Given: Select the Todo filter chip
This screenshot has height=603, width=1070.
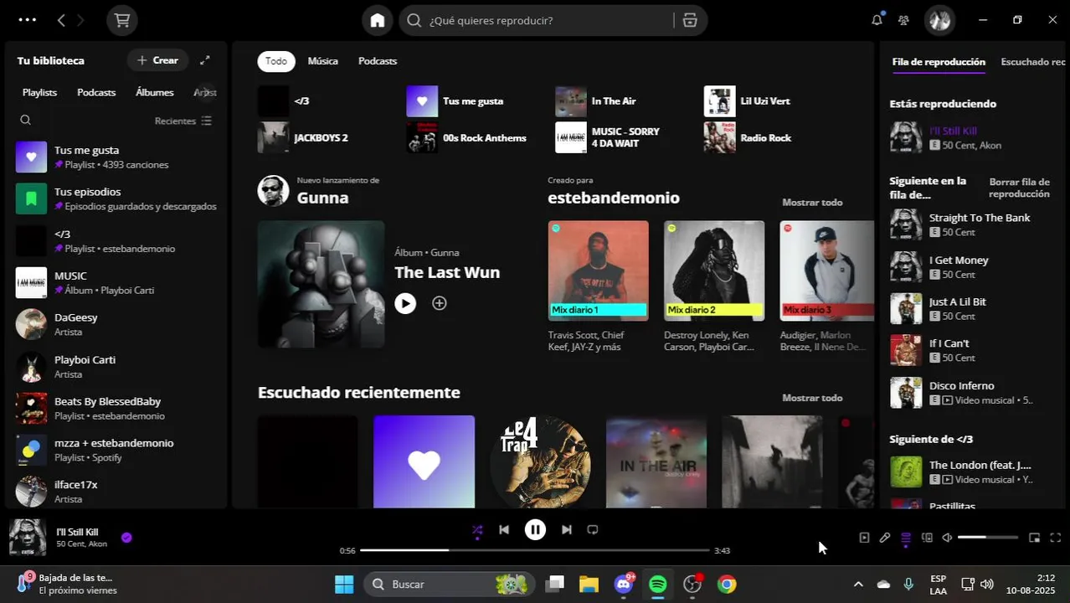Looking at the screenshot, I should point(276,61).
